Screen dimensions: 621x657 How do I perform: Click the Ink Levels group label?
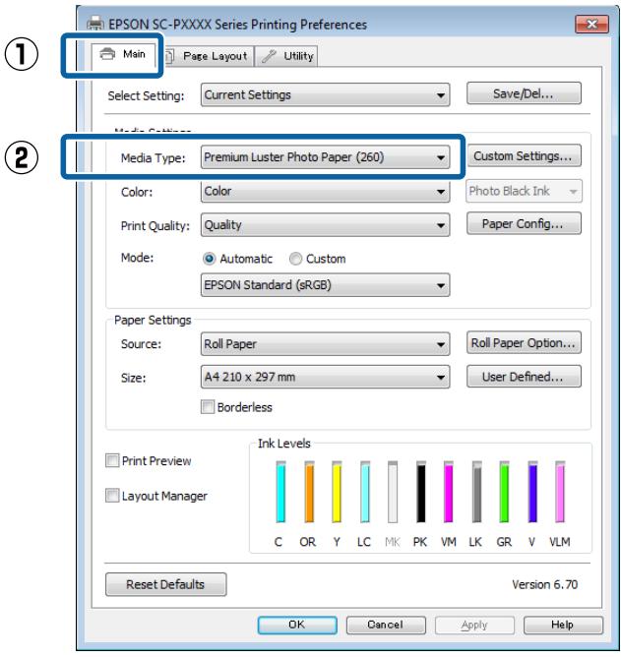coord(283,444)
